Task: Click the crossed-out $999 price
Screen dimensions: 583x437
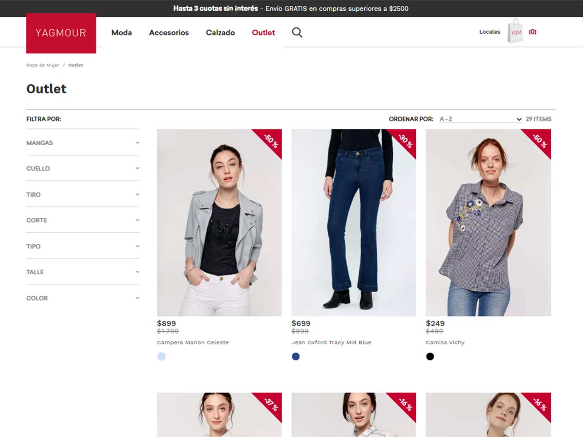Action: [x=300, y=331]
